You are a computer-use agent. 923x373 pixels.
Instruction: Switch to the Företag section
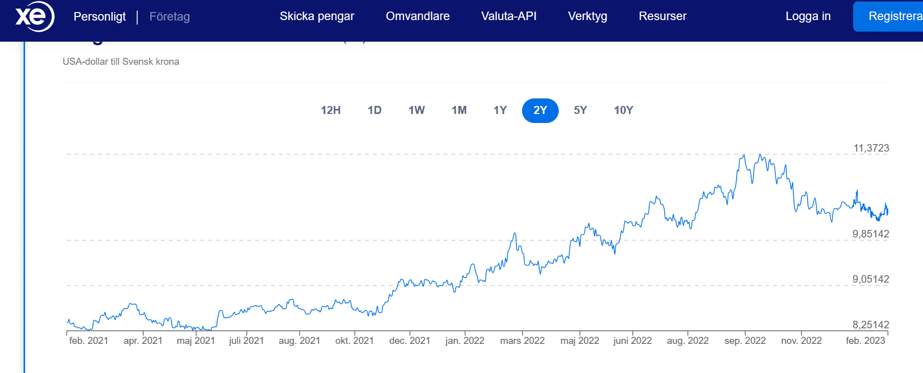(169, 17)
